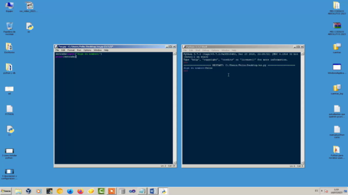Select the MIS CODIGOS ABSOLUTOS folder icon
This screenshot has width=348, height=195.
[x=337, y=8]
